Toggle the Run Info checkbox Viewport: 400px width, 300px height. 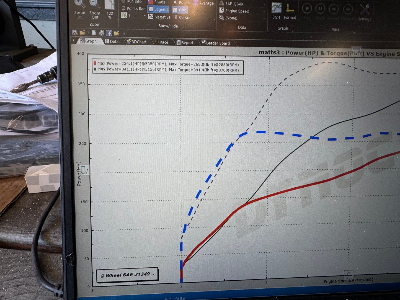[x=124, y=1]
